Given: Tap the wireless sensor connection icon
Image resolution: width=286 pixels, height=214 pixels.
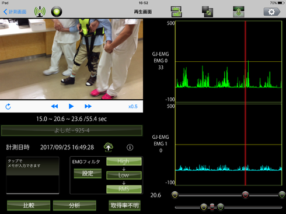Looking at the screenshot, I should [x=40, y=12].
